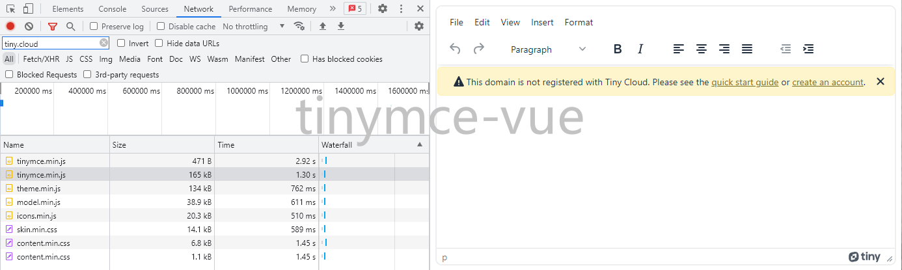This screenshot has height=270, width=902.
Task: Click the inspect element picker icon
Action: point(11,8)
